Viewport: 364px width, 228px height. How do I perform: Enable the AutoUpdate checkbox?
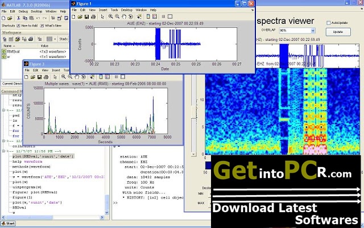click(329, 23)
